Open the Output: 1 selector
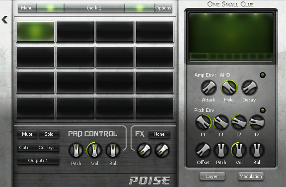The image size is (286, 187). (x=38, y=161)
